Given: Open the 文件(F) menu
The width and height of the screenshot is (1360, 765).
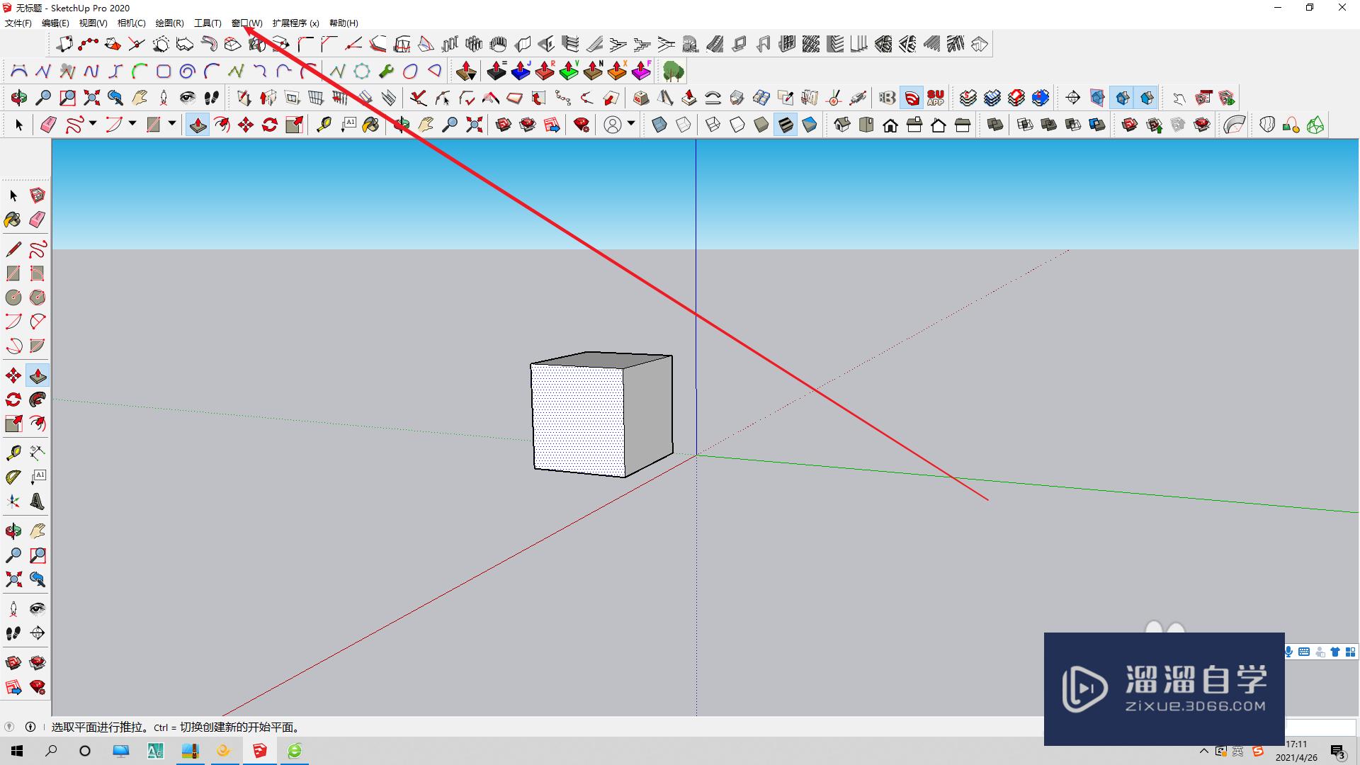Looking at the screenshot, I should tap(18, 23).
